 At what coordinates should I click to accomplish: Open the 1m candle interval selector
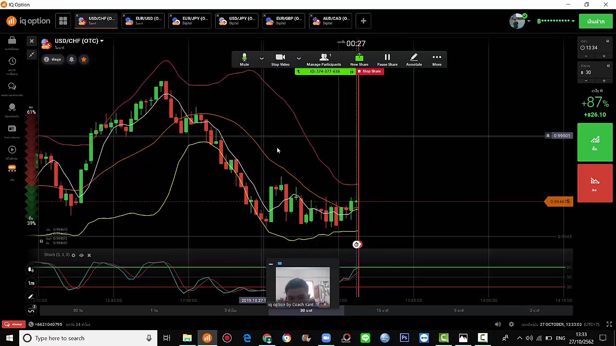point(31,283)
